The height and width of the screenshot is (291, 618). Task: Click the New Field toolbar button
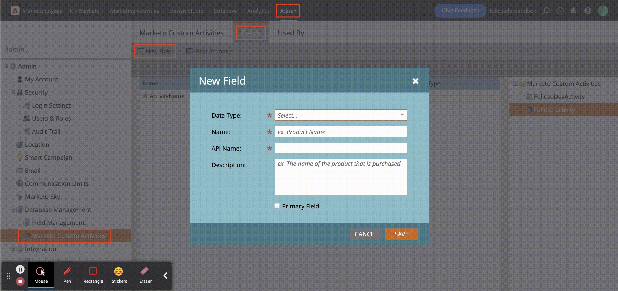155,51
